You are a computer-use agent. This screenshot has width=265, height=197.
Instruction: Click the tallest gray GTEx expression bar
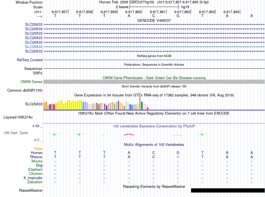[x=140, y=103]
